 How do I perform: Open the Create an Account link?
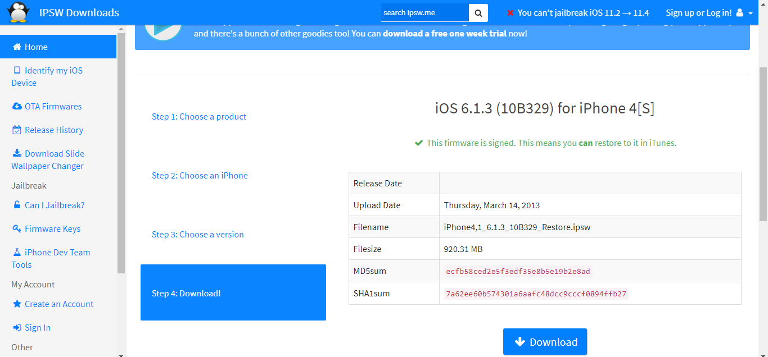[59, 304]
